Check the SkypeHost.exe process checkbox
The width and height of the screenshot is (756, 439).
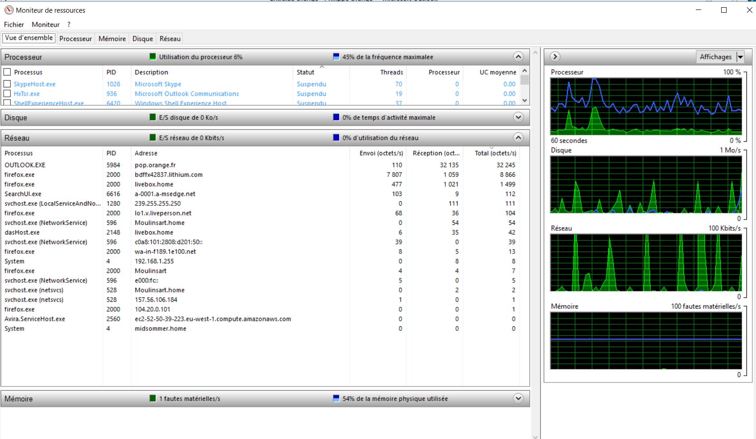[7, 84]
